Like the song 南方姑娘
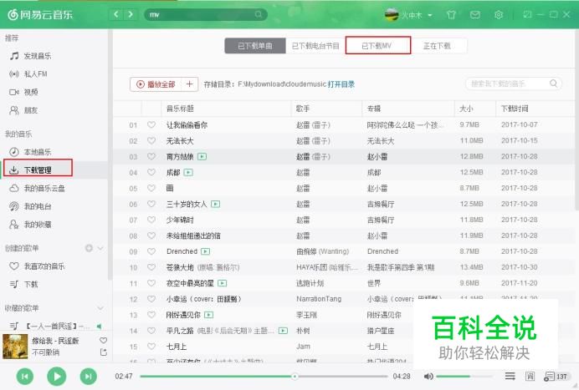 tap(151, 157)
